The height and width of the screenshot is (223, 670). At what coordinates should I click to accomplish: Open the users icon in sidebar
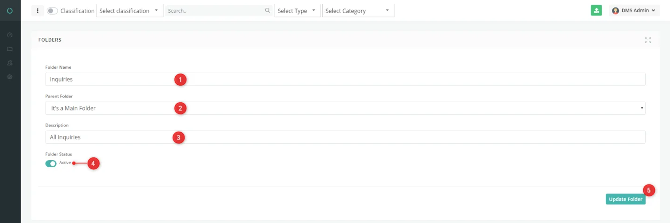10,63
